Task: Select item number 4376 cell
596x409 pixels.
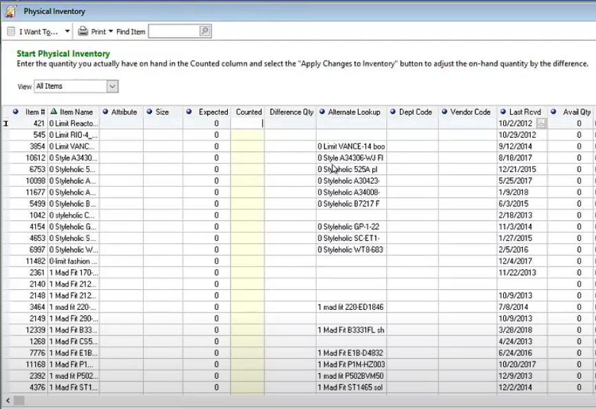Action: [x=37, y=388]
